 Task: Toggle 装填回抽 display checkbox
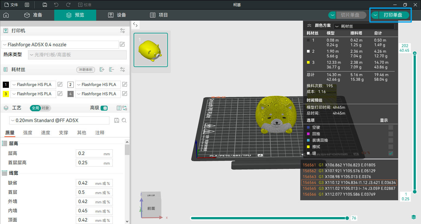pos(391,141)
